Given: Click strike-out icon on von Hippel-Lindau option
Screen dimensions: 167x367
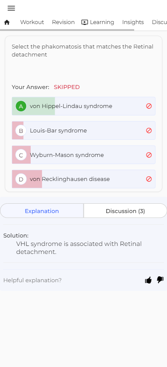Looking at the screenshot, I should 149,106.
